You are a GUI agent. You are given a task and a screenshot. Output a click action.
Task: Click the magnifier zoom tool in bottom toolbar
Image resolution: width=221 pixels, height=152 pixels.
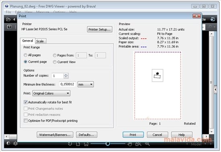(147, 144)
